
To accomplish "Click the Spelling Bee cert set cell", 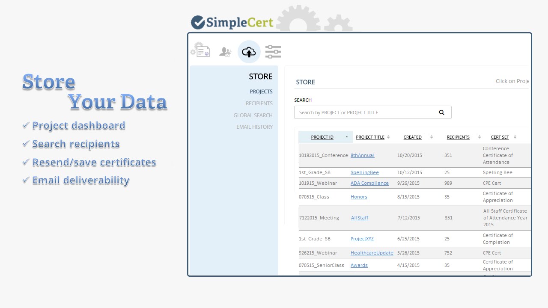I will pyautogui.click(x=497, y=172).
